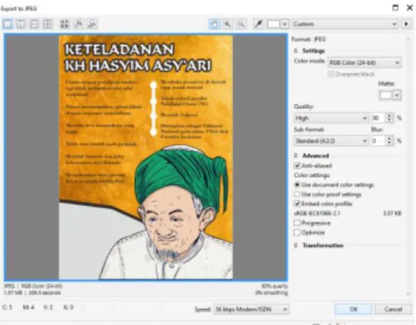
Task: Collapse the Settings section
Action: coord(295,50)
